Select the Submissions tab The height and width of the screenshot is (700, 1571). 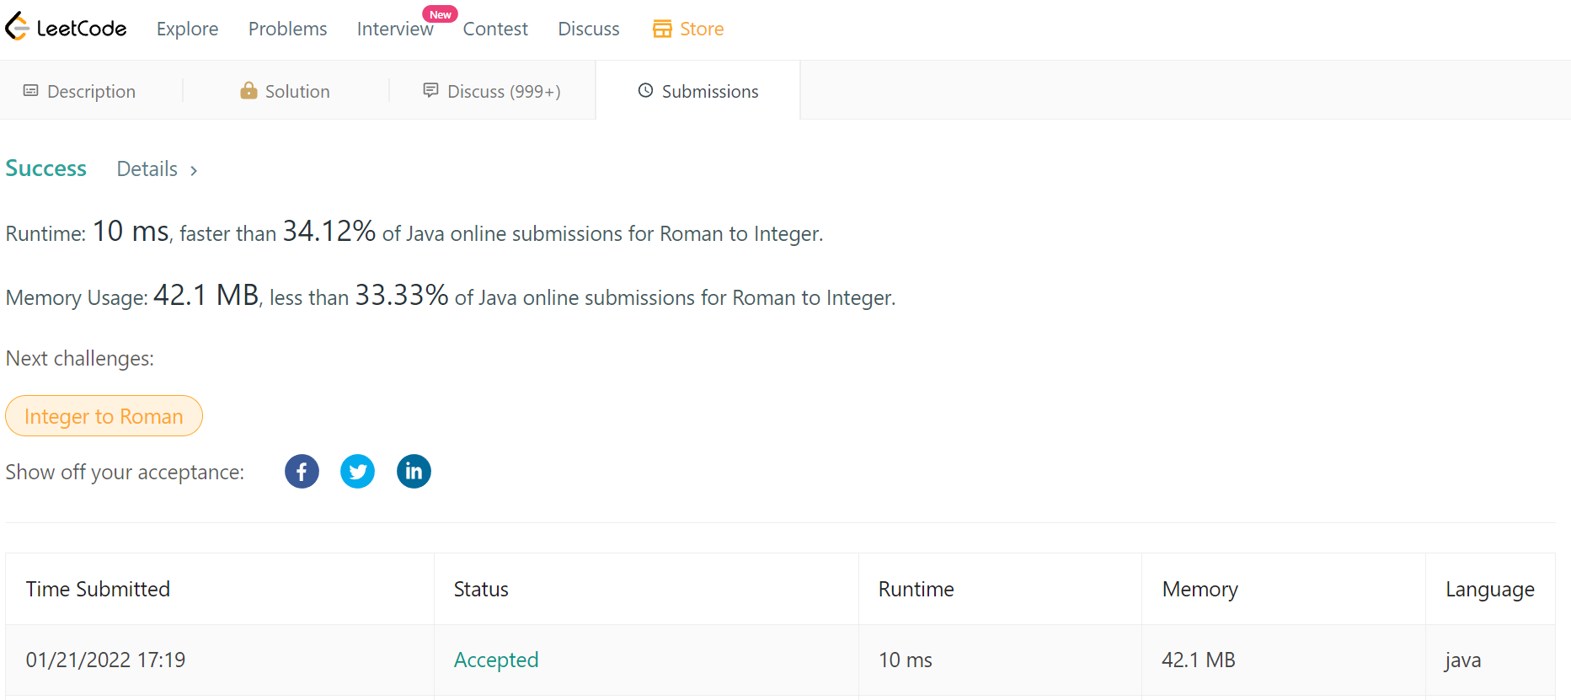click(x=697, y=90)
